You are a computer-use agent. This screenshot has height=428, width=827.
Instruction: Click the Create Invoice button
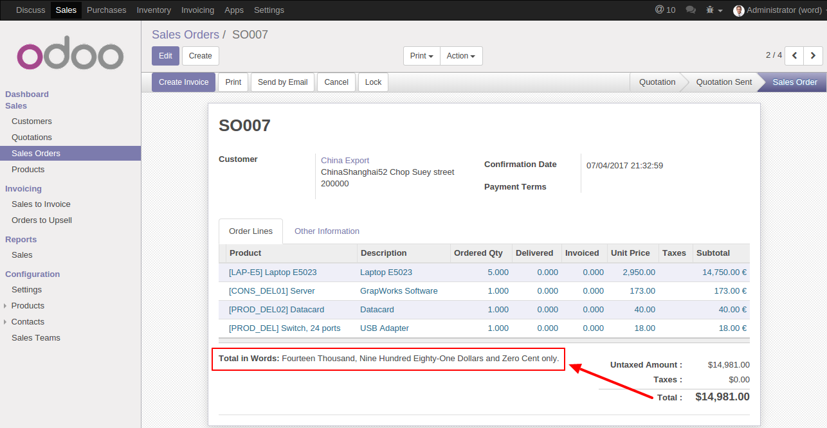pos(184,82)
